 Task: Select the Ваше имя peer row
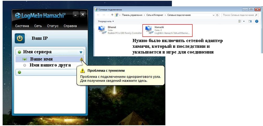(x=50, y=59)
